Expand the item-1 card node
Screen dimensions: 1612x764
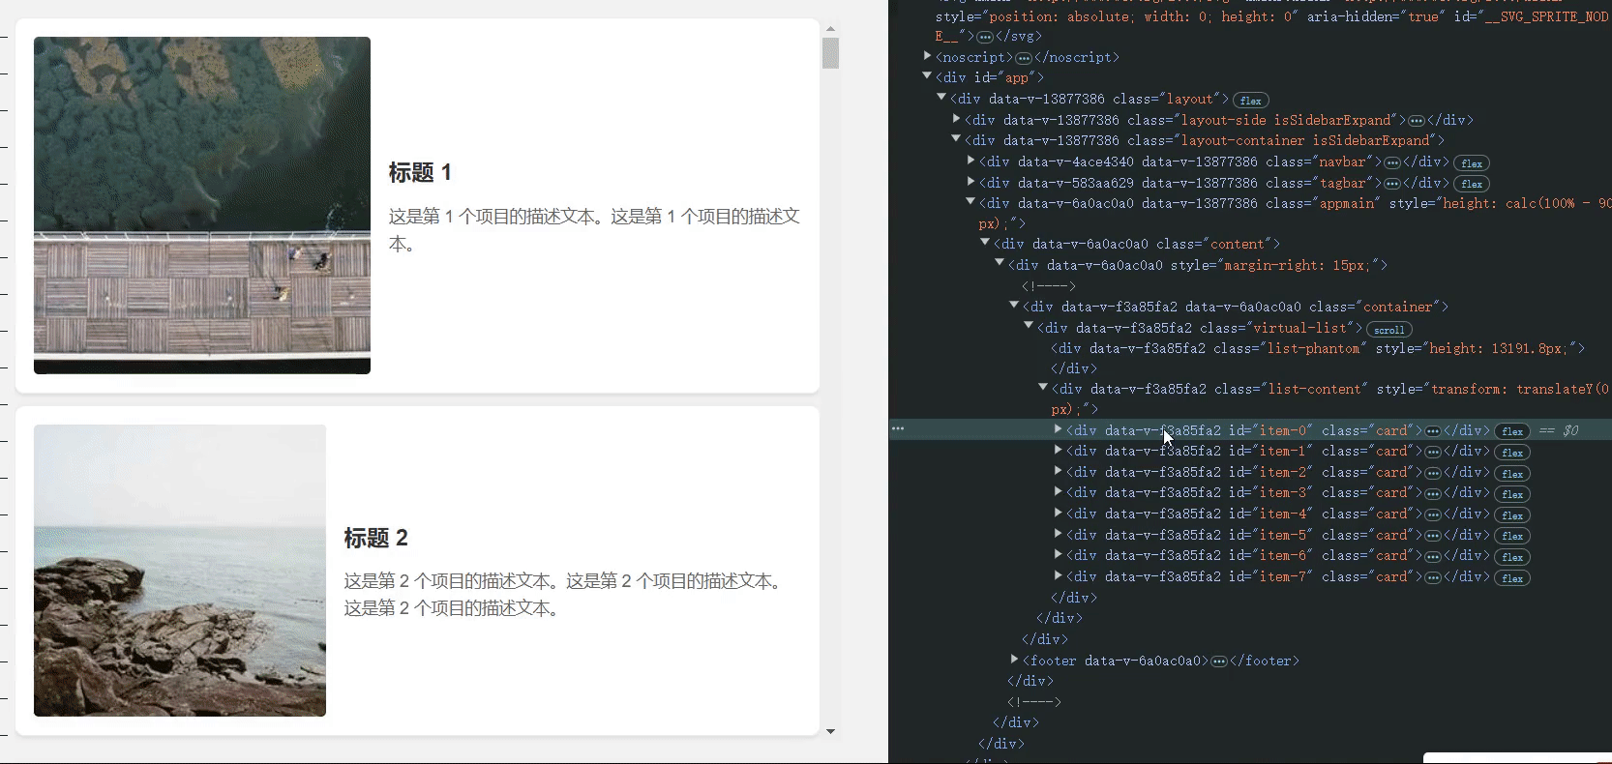point(1058,450)
